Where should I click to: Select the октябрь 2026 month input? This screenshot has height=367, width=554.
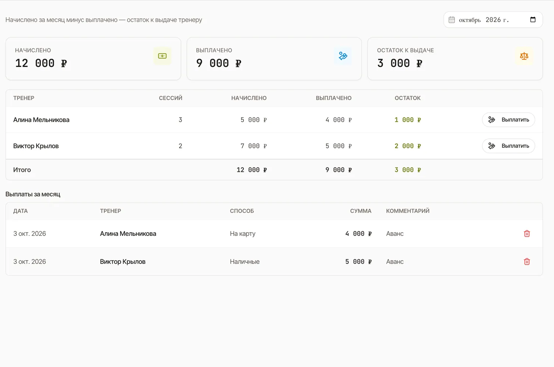(493, 20)
